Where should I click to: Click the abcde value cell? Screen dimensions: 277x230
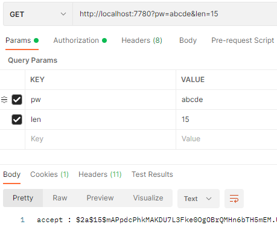pos(226,100)
